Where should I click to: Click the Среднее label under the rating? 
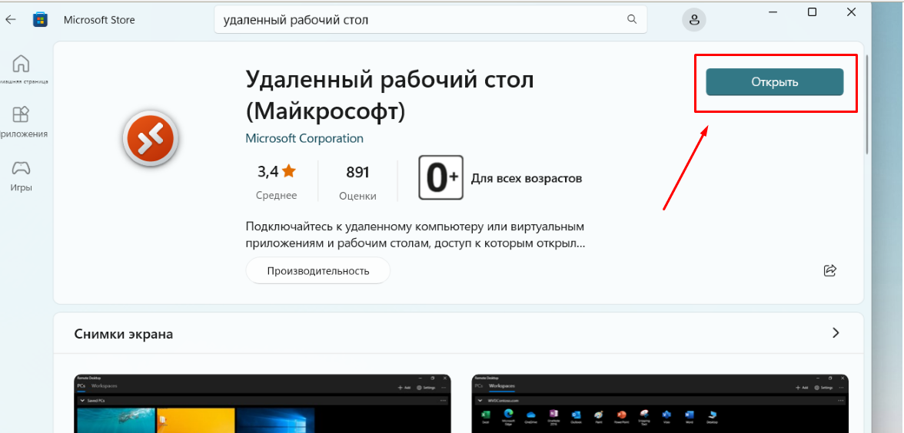coord(276,195)
